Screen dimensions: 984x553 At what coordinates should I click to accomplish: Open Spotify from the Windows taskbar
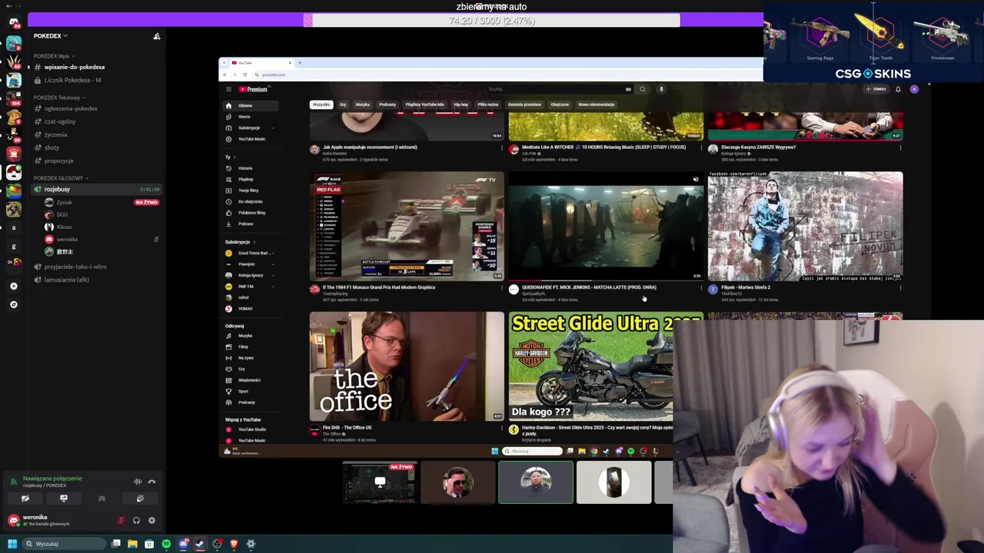pyautogui.click(x=166, y=544)
